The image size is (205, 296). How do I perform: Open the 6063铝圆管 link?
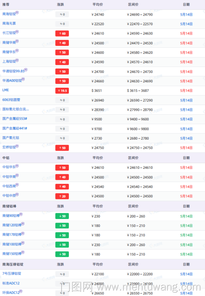[x=11, y=100]
